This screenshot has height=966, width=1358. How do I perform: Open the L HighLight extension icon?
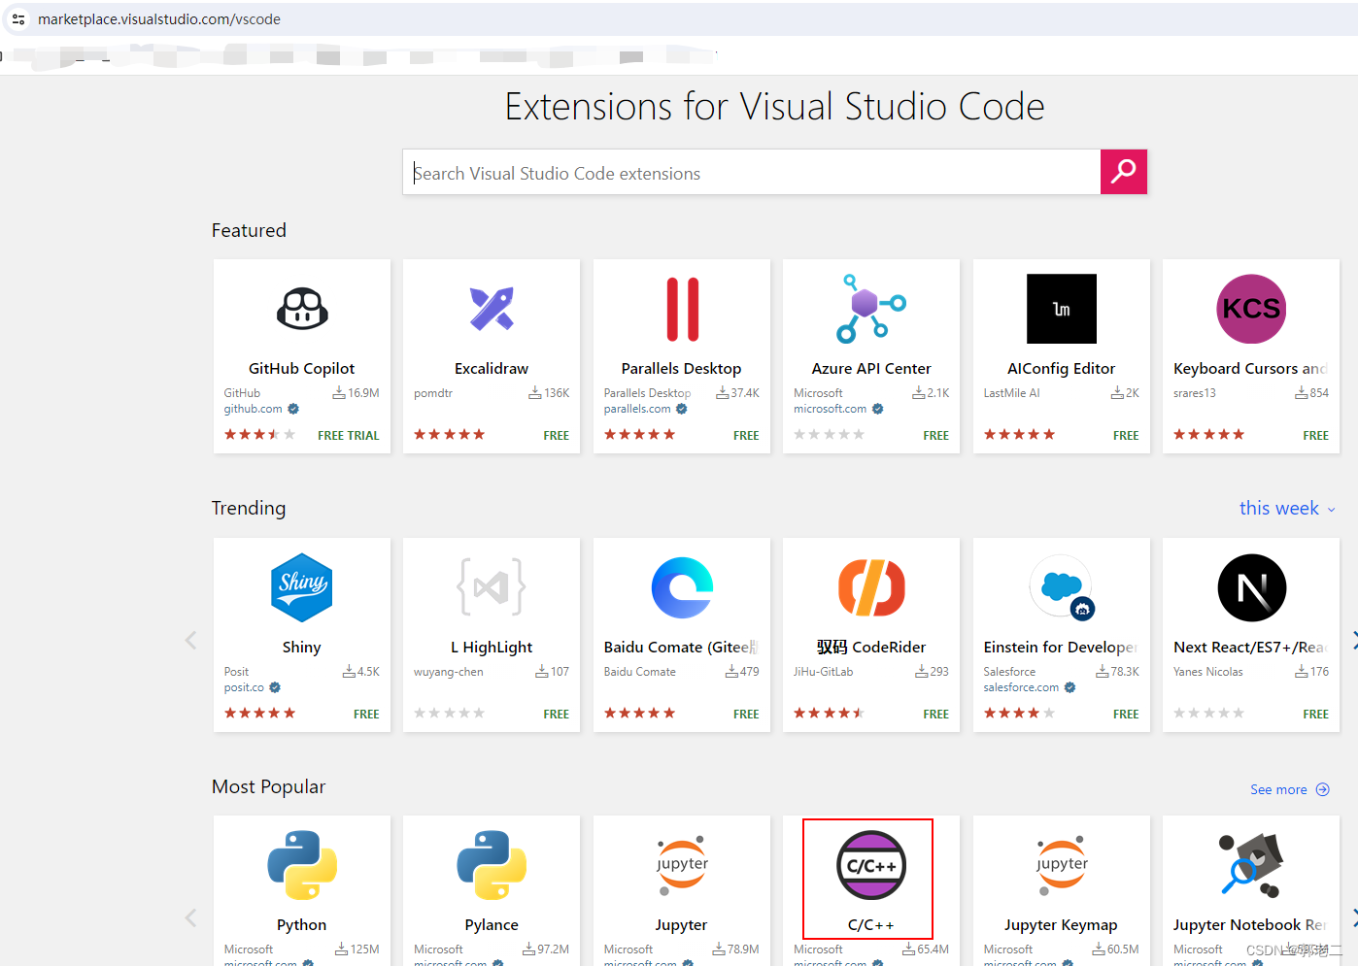[492, 587]
